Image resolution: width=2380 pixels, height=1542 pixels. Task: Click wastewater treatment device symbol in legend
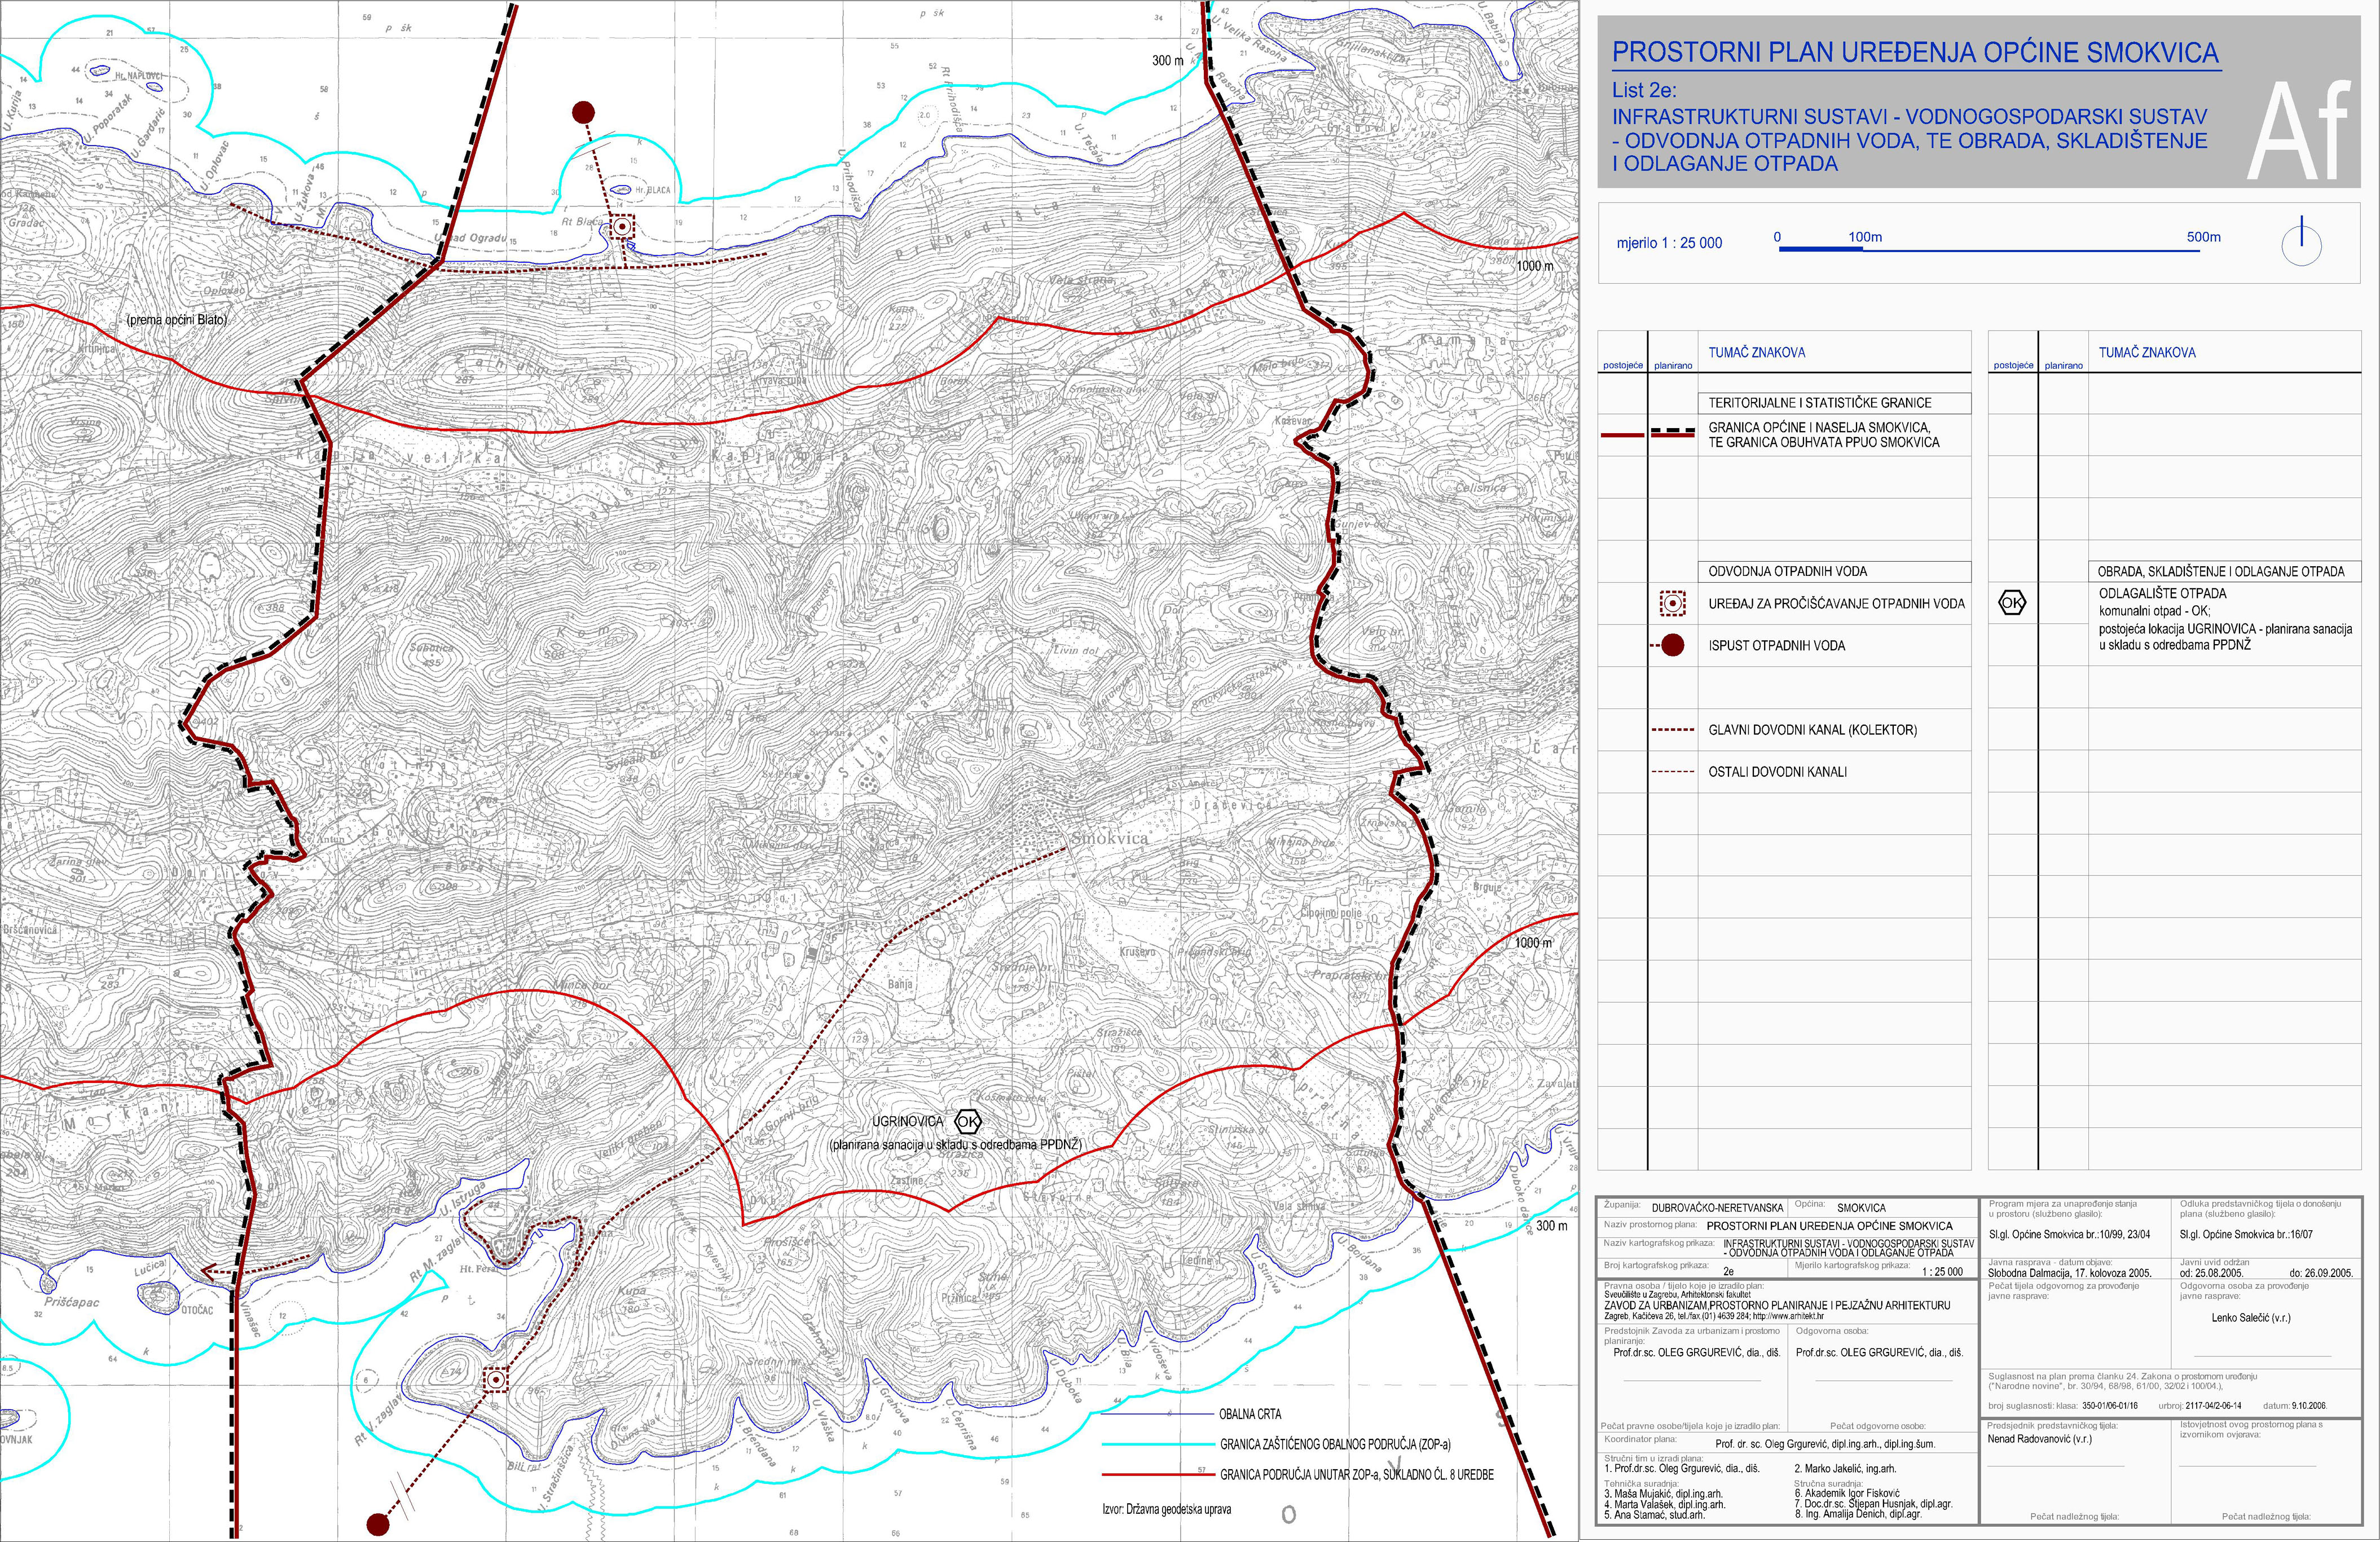click(1672, 603)
